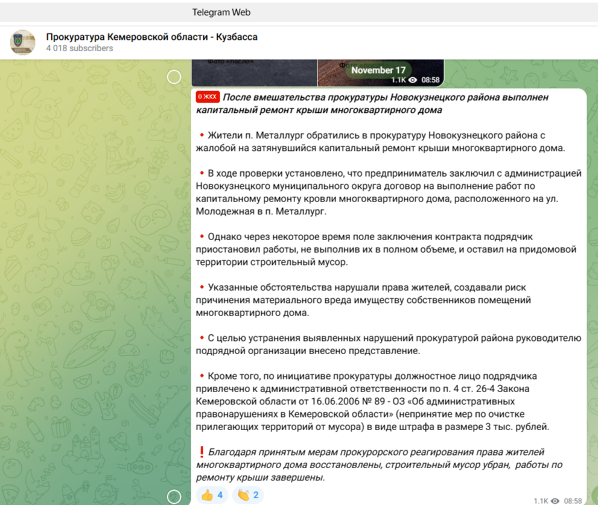Click the 08:58 timestamp of the text post
The height and width of the screenshot is (505, 598).
pyautogui.click(x=573, y=501)
